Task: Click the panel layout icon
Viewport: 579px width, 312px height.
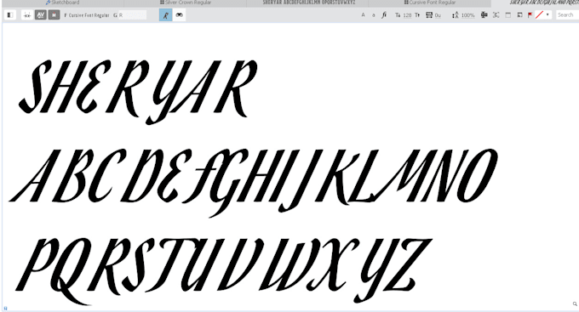Action: click(x=519, y=15)
